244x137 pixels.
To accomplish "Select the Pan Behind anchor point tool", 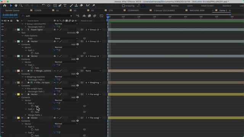I will pos(49,6).
